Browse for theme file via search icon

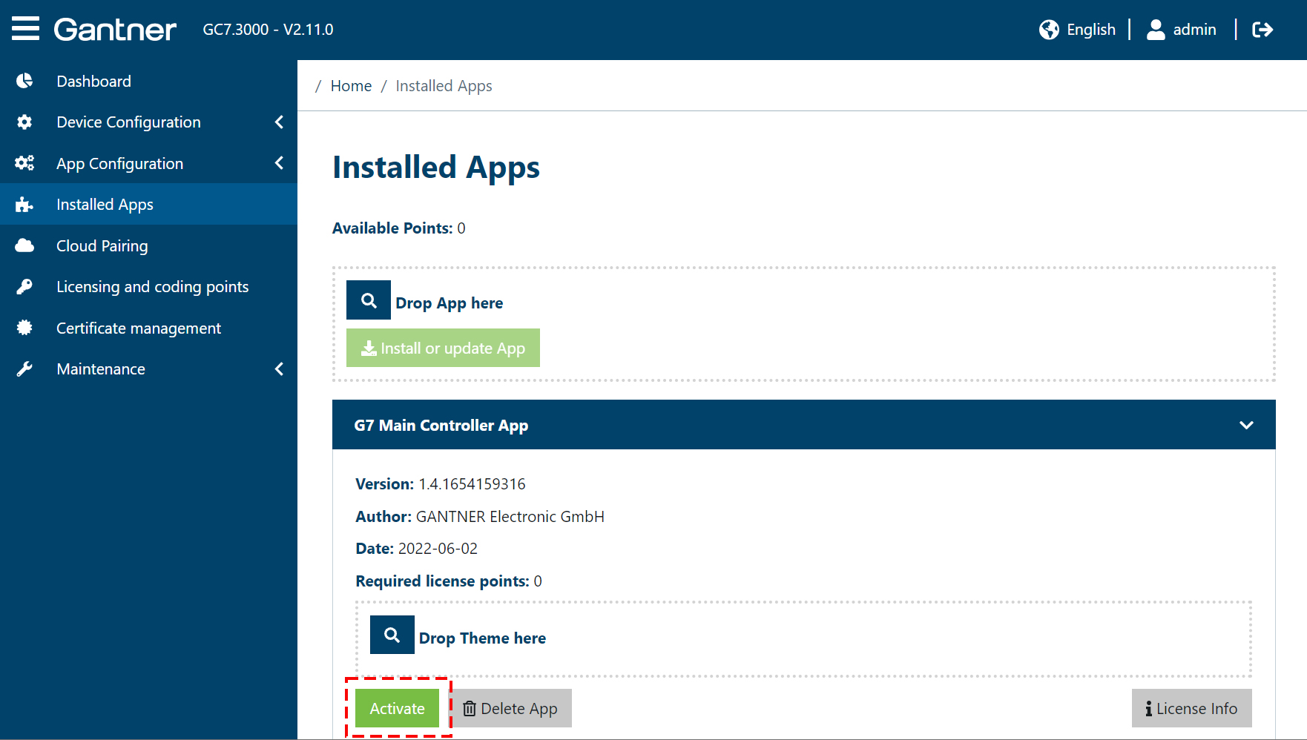tap(392, 635)
